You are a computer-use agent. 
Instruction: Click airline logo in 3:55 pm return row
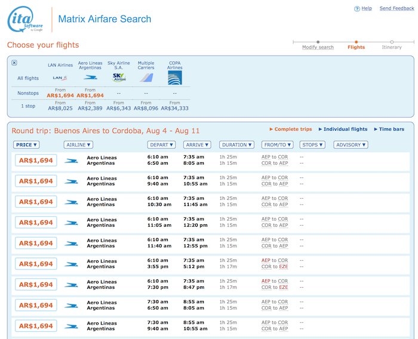72,264
